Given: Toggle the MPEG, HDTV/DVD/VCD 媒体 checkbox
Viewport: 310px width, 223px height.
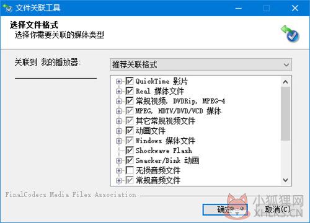Looking at the screenshot, I should click(x=130, y=111).
